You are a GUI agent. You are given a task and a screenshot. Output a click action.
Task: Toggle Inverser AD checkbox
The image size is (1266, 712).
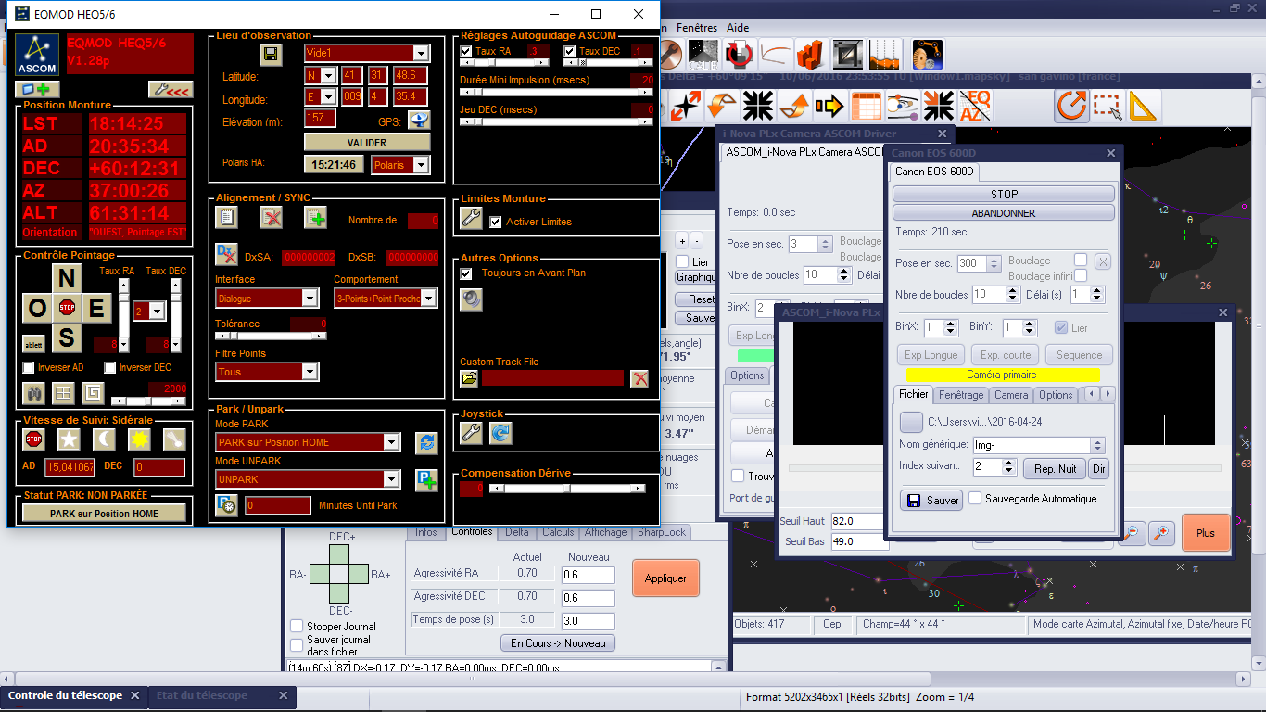(x=30, y=368)
